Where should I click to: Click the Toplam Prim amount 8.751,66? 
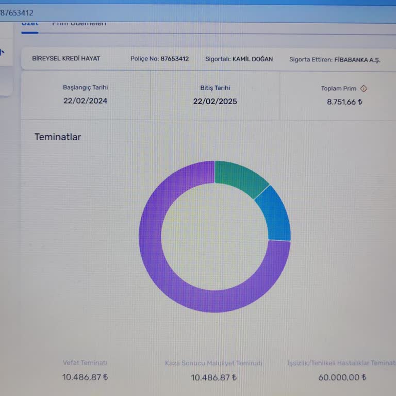344,102
